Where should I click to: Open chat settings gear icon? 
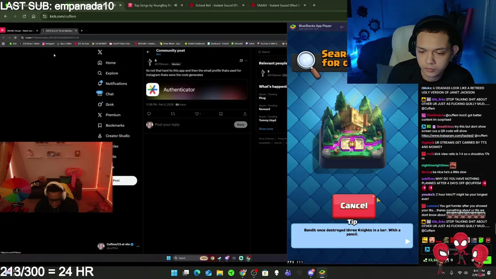pyautogui.click(x=472, y=260)
